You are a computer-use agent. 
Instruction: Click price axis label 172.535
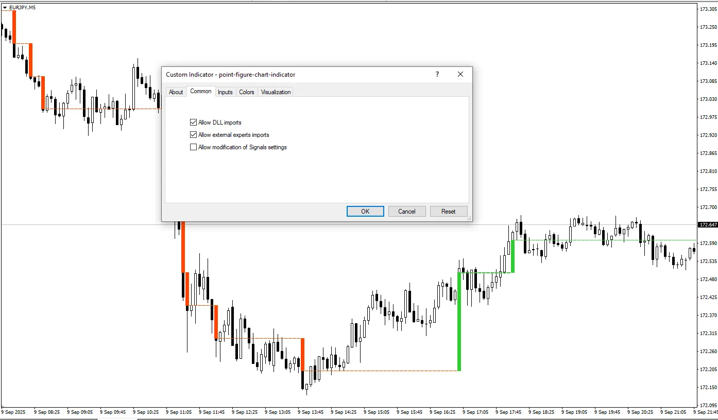click(x=709, y=261)
